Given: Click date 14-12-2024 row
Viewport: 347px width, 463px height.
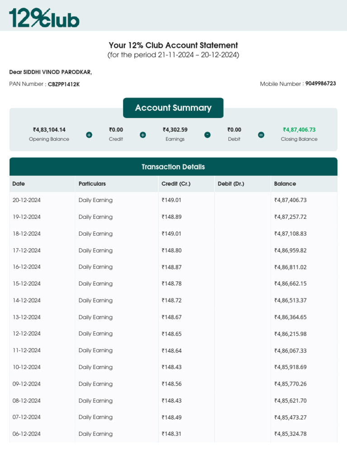Looking at the screenshot, I should click(27, 300).
